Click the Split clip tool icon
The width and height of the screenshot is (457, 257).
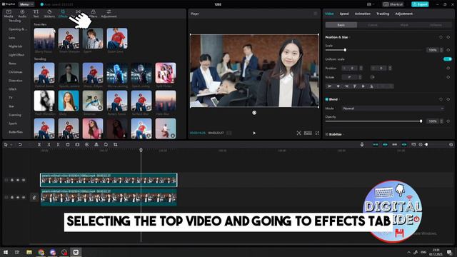click(x=39, y=144)
